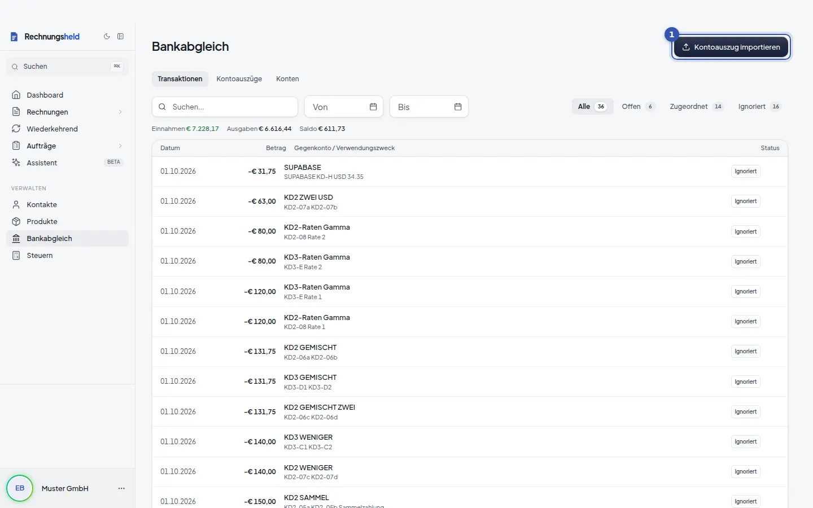Expand the Aufträge submenu chevron
This screenshot has width=813, height=508.
click(120, 146)
